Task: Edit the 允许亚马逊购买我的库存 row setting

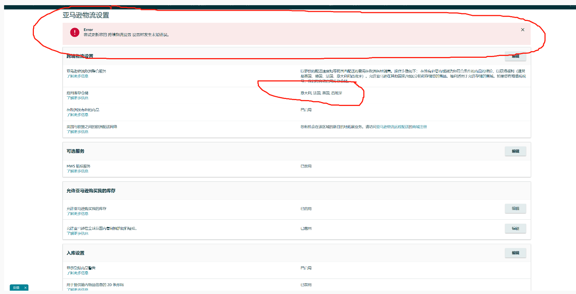Action: point(515,209)
